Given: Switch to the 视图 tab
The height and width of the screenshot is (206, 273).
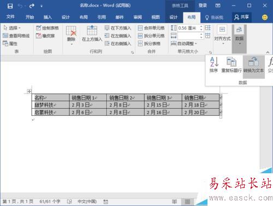Looking at the screenshot, I should click(156, 17).
